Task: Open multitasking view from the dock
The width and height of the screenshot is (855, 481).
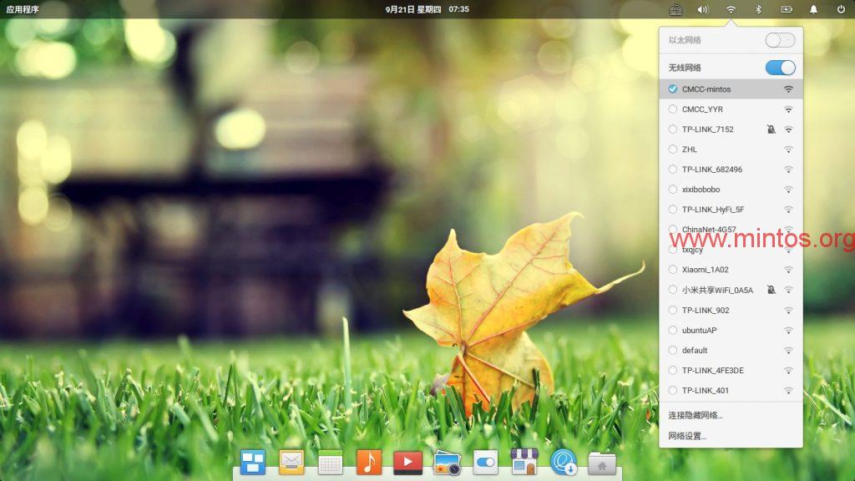Action: 253,463
